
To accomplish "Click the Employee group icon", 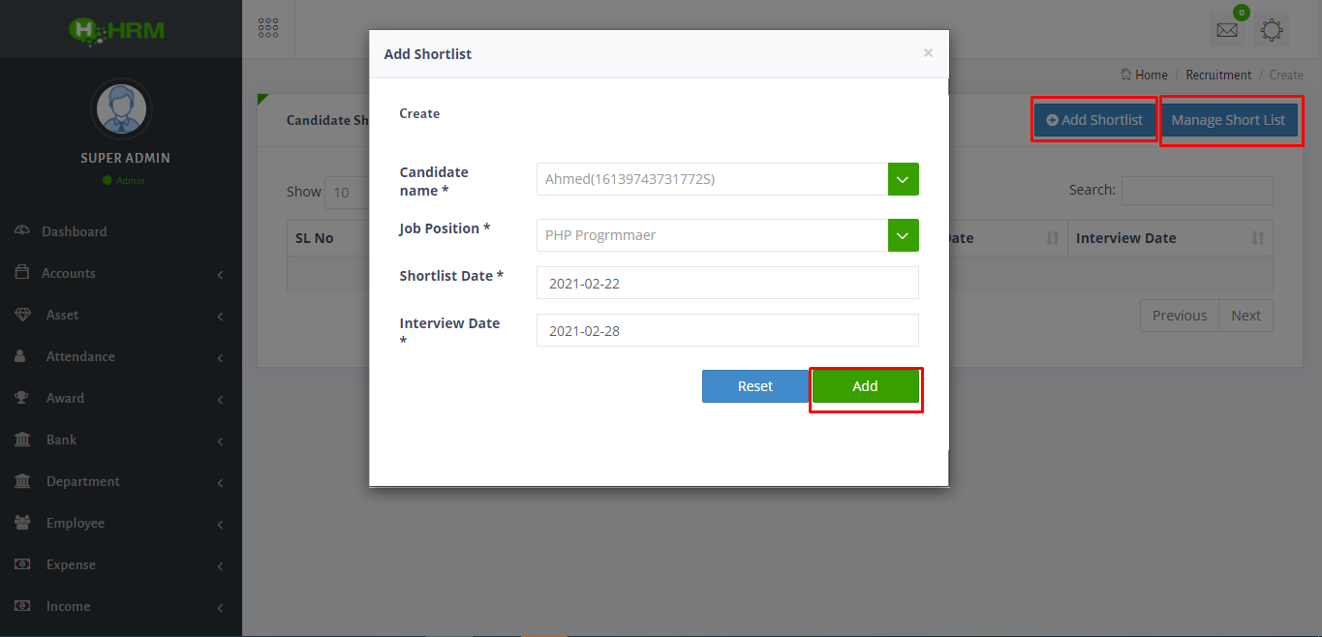I will click(21, 523).
